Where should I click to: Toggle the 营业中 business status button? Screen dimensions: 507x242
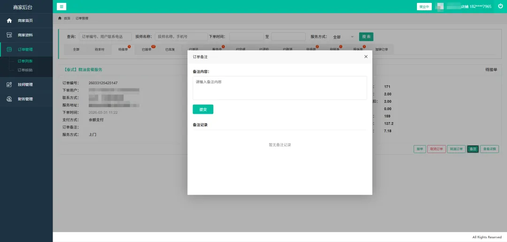[x=424, y=7]
